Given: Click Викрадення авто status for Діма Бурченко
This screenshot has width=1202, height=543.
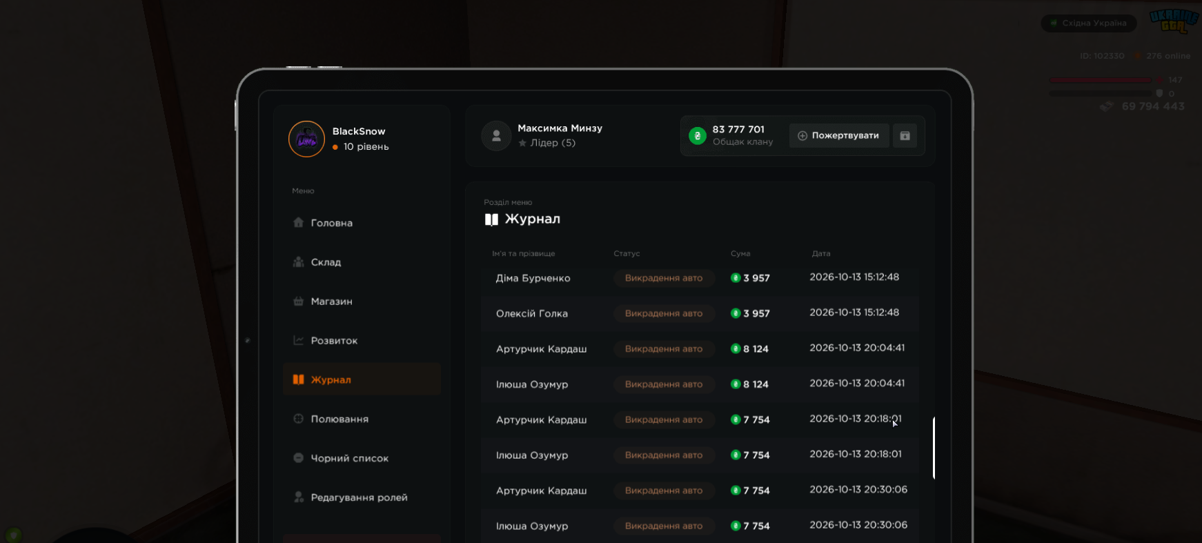Looking at the screenshot, I should tap(664, 278).
